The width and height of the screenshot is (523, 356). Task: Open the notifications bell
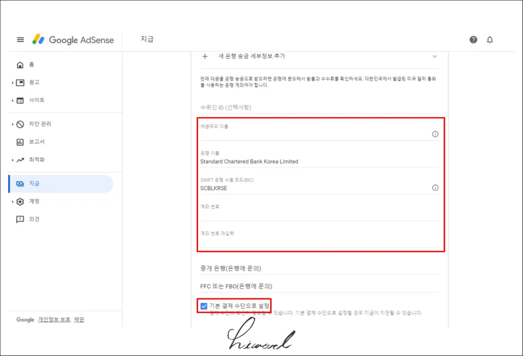tap(490, 40)
